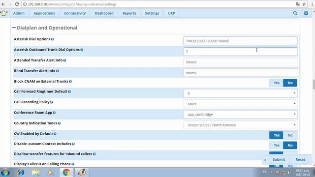Click help icon for Asterisk Outbound Trunk Dial Options
This screenshot has width=315, height=177.
pos(82,50)
